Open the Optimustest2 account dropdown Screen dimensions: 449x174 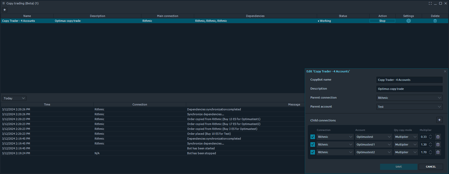coord(374,152)
